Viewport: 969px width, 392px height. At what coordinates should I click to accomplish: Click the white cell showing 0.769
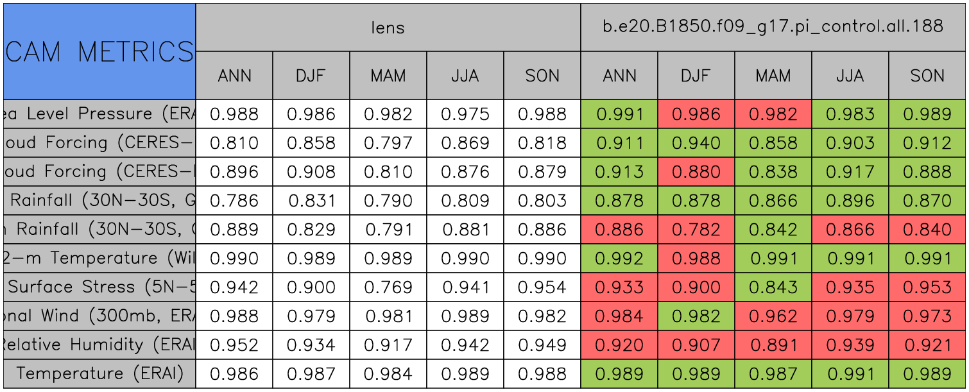(388, 287)
